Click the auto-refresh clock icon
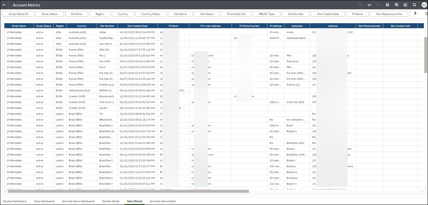This screenshot has width=428, height=205. click(x=360, y=5)
